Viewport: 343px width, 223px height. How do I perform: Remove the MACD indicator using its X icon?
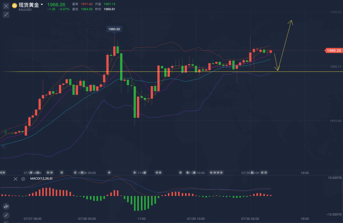coord(15,179)
